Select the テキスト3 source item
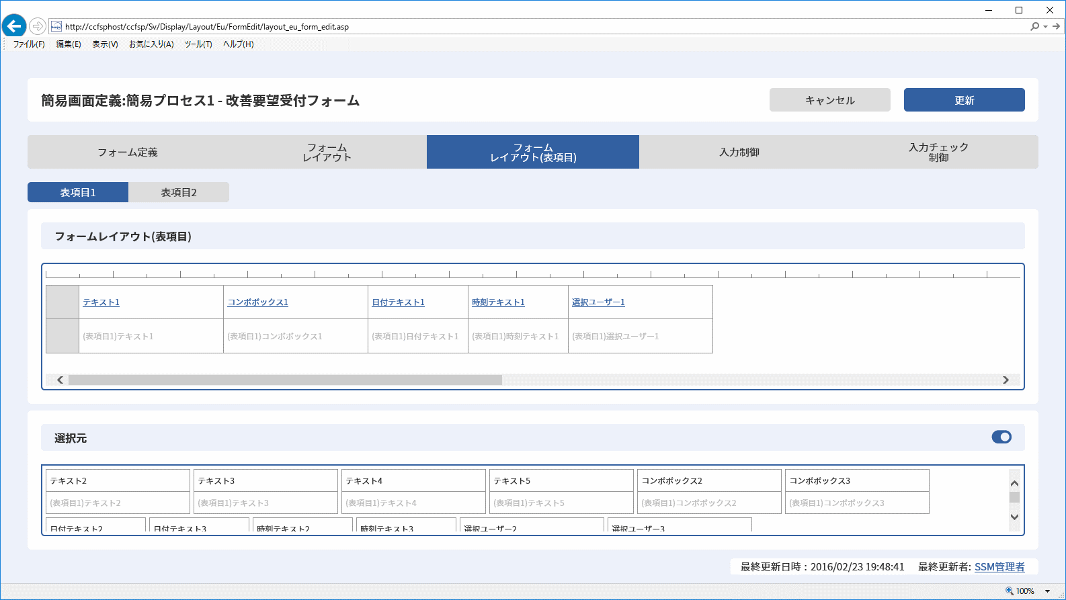The width and height of the screenshot is (1066, 600). [266, 492]
